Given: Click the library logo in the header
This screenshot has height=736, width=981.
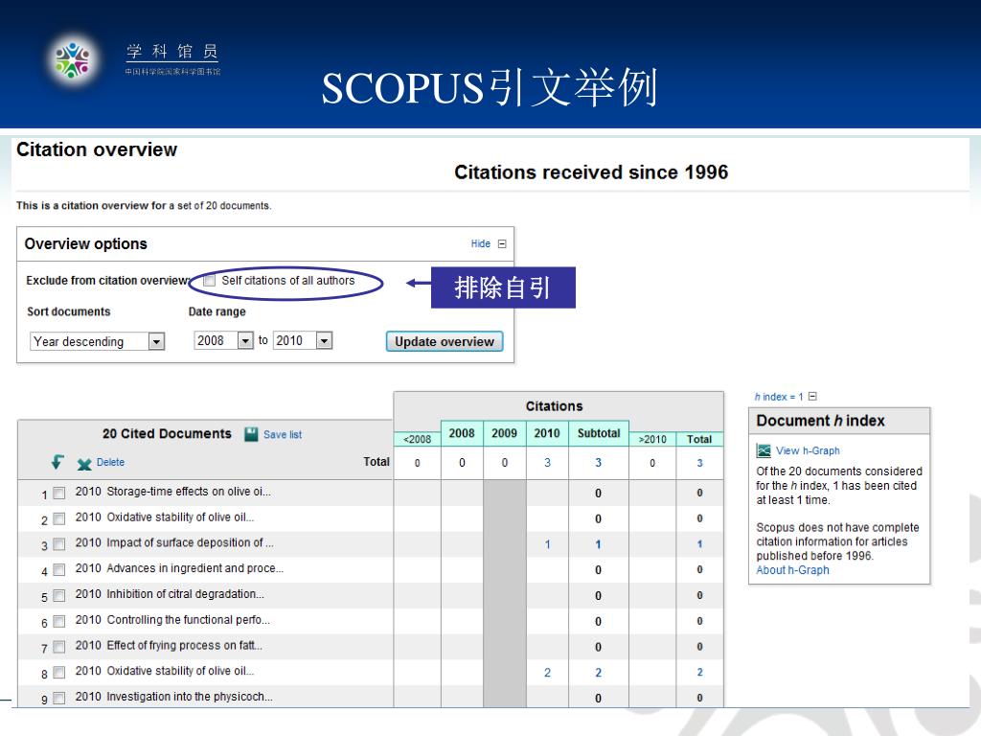Looking at the screenshot, I should (x=73, y=60).
